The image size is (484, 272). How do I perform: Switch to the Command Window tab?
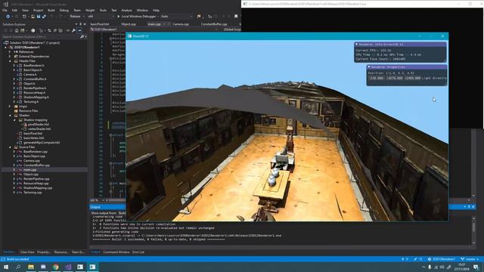pyautogui.click(x=116, y=252)
